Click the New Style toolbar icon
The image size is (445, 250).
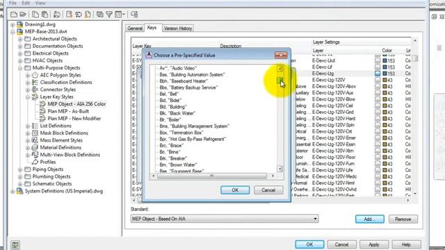(x=70, y=14)
